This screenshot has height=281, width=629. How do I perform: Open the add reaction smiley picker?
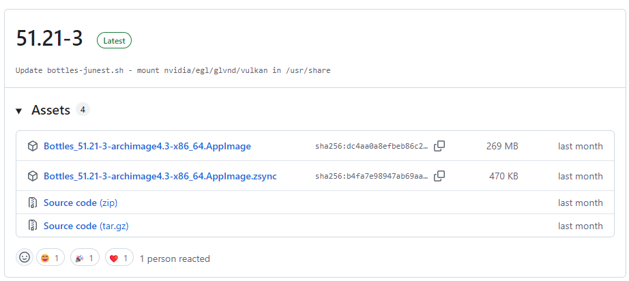[25, 257]
